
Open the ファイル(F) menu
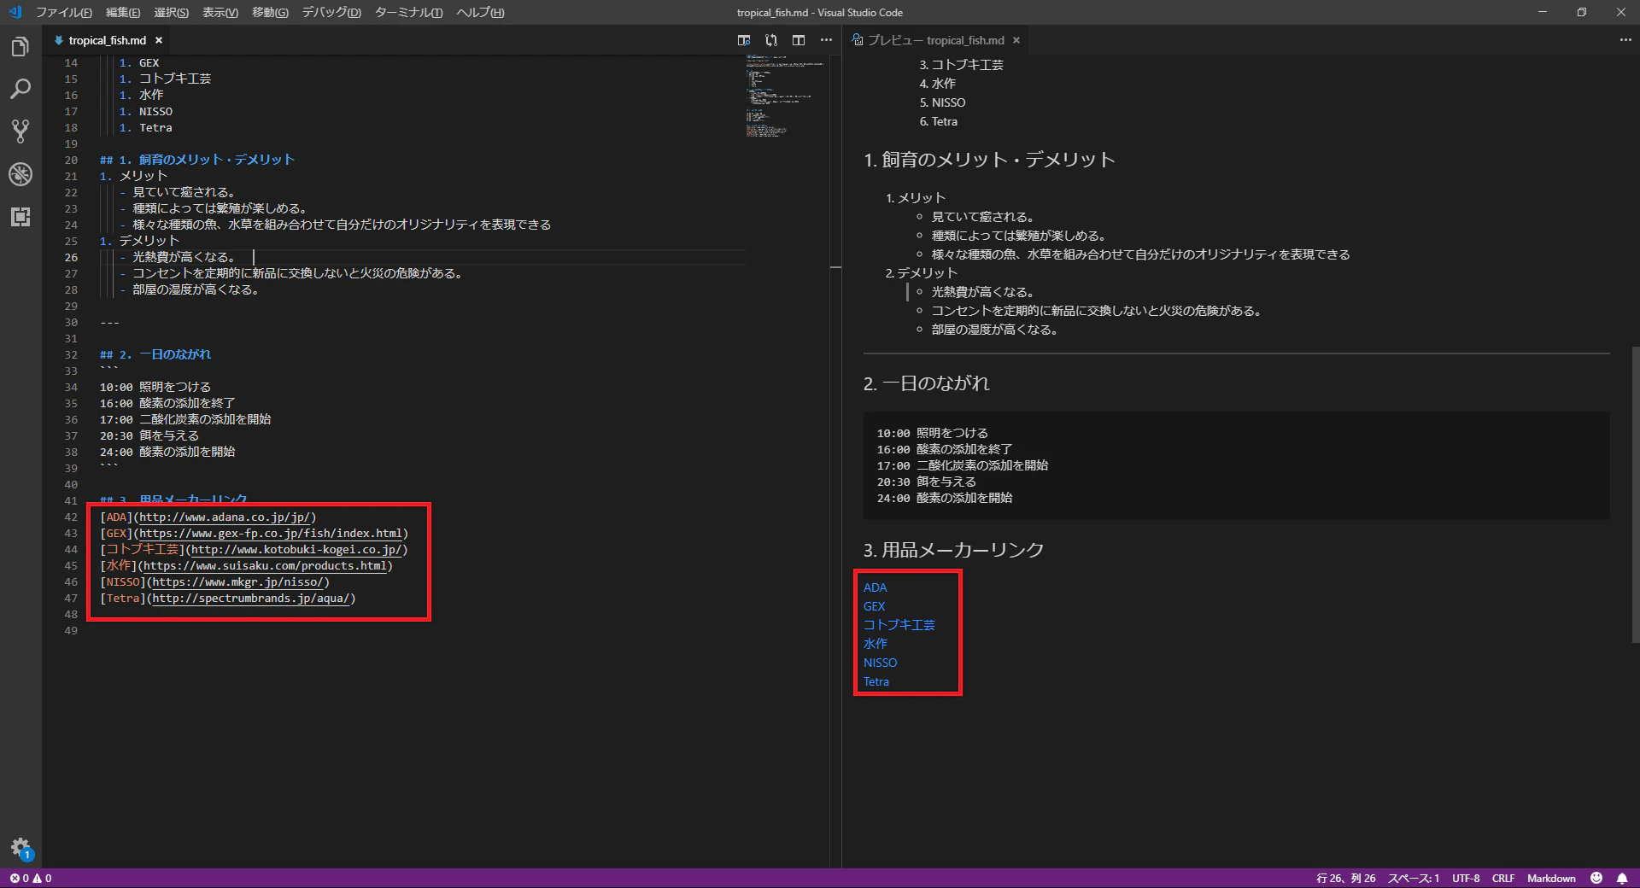64,12
